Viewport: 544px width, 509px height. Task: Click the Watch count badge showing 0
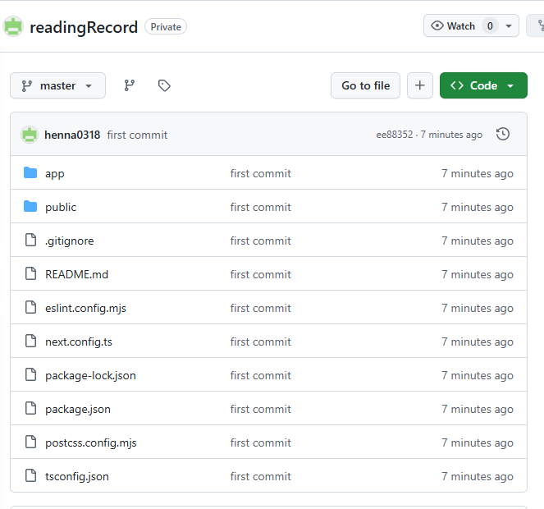click(x=490, y=26)
